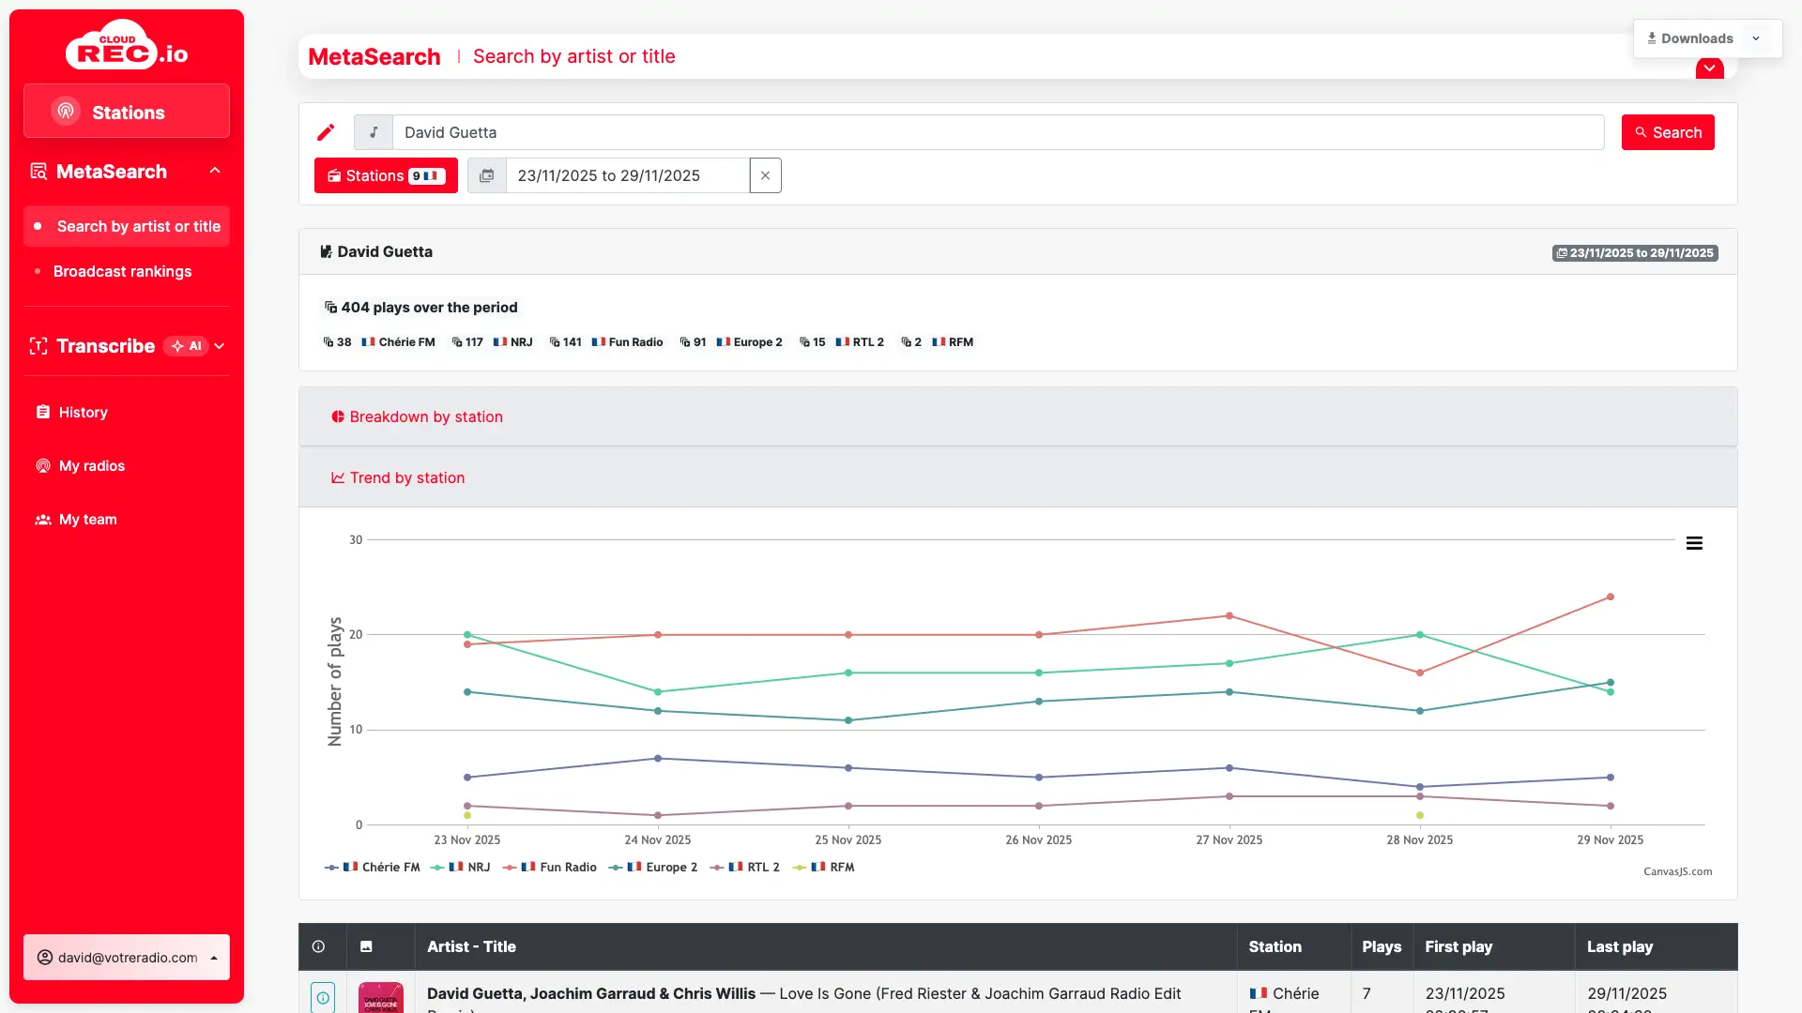Screen dimensions: 1802x1013
Task: Clear the date range with X button
Action: pyautogui.click(x=765, y=175)
